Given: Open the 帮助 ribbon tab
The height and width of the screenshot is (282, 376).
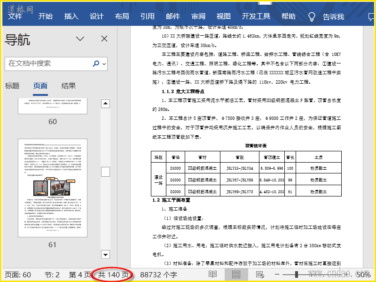Looking at the screenshot, I should (x=289, y=16).
